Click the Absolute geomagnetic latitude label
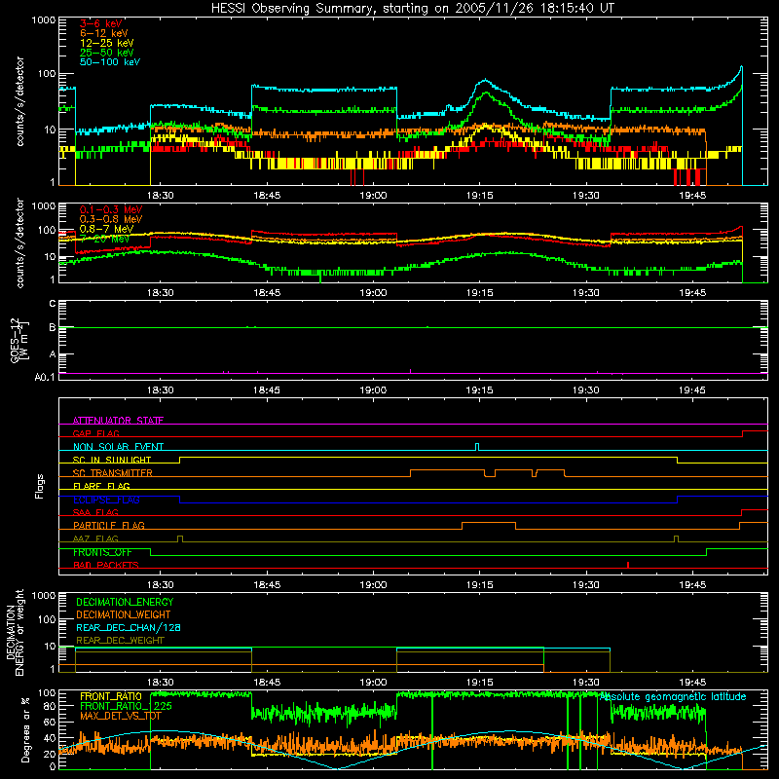The width and height of the screenshot is (779, 779). point(673,697)
